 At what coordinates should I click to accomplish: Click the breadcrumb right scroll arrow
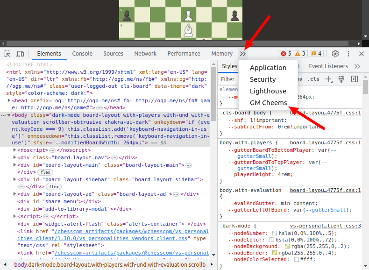[212, 264]
